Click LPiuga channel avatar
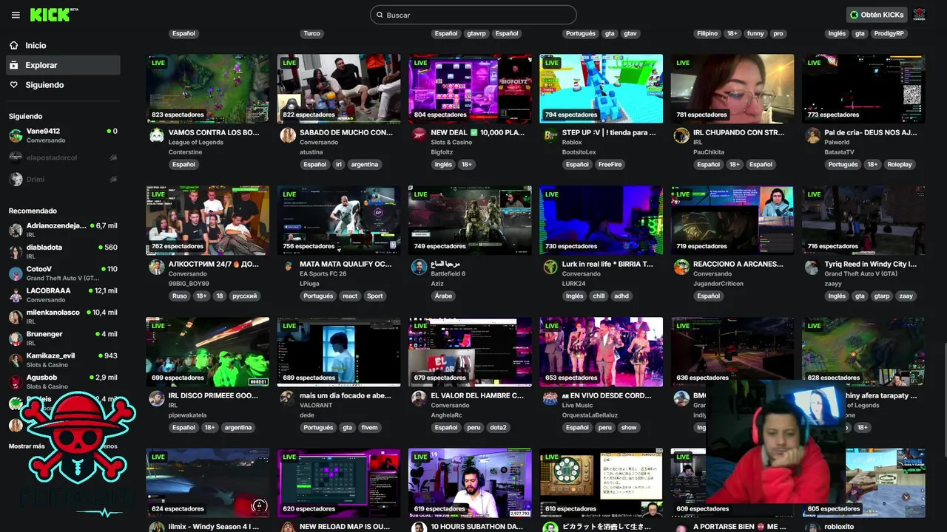Viewport: 947px width, 532px height. [288, 267]
